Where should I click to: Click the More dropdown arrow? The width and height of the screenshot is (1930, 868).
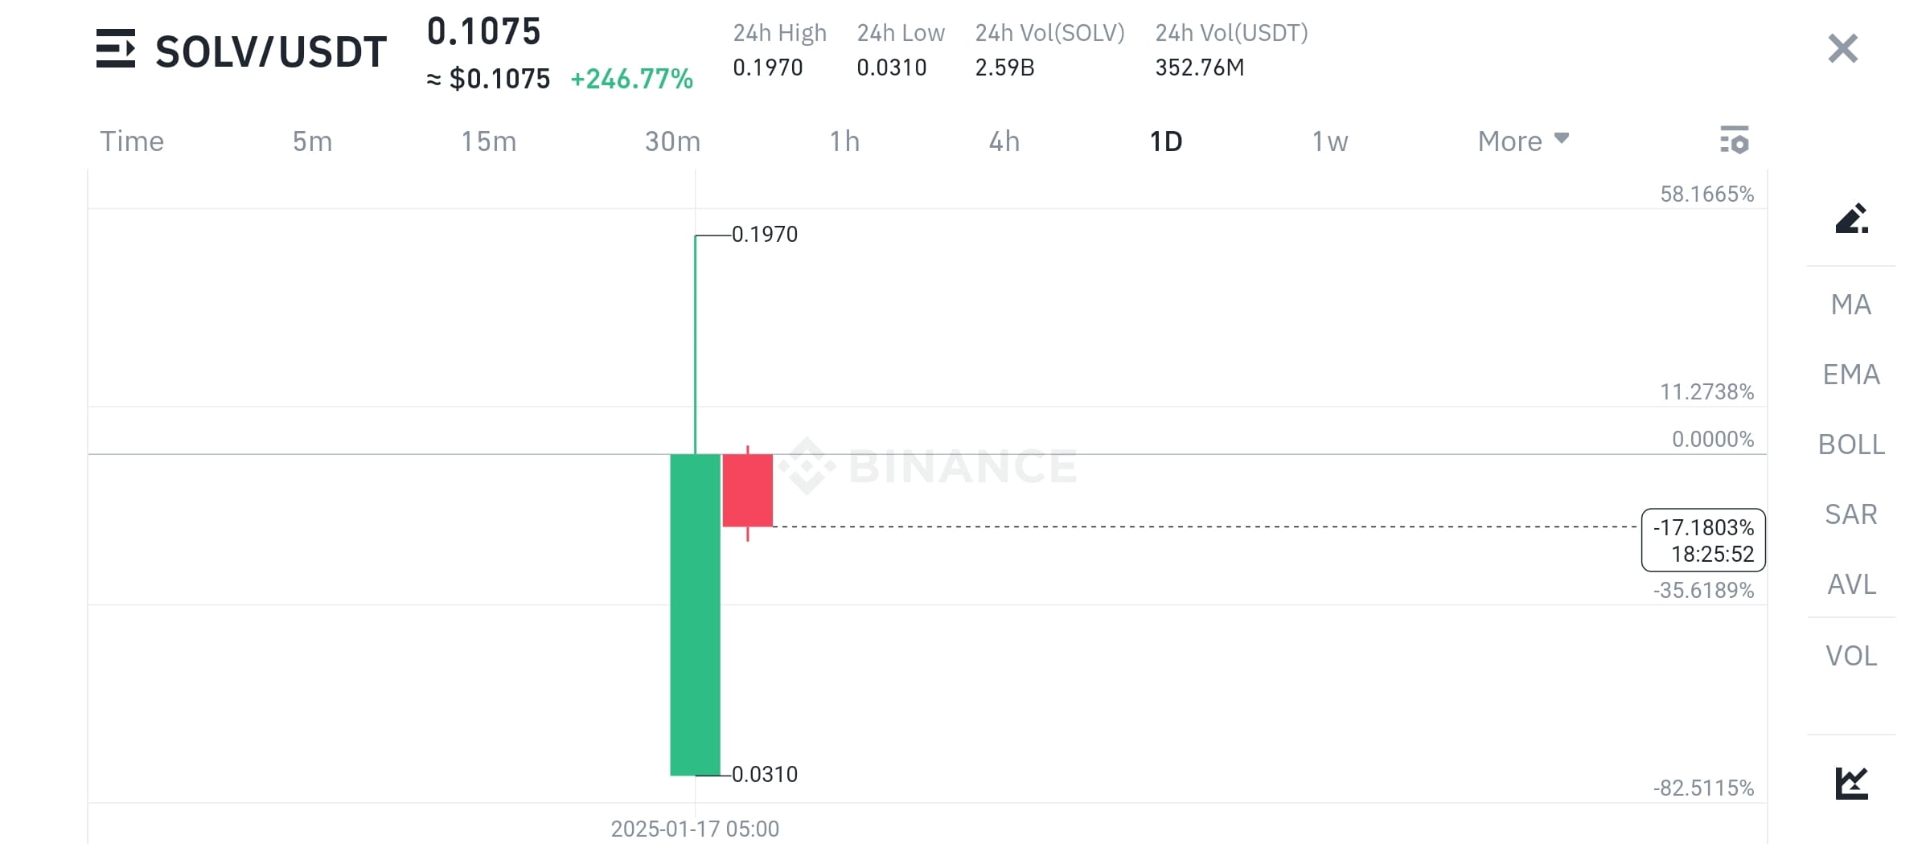[x=1562, y=138]
